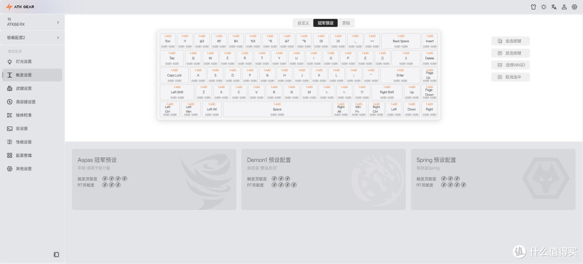The height and width of the screenshot is (264, 583).
Task: Collapse sidebar with bottom panel icon
Action: 57,255
